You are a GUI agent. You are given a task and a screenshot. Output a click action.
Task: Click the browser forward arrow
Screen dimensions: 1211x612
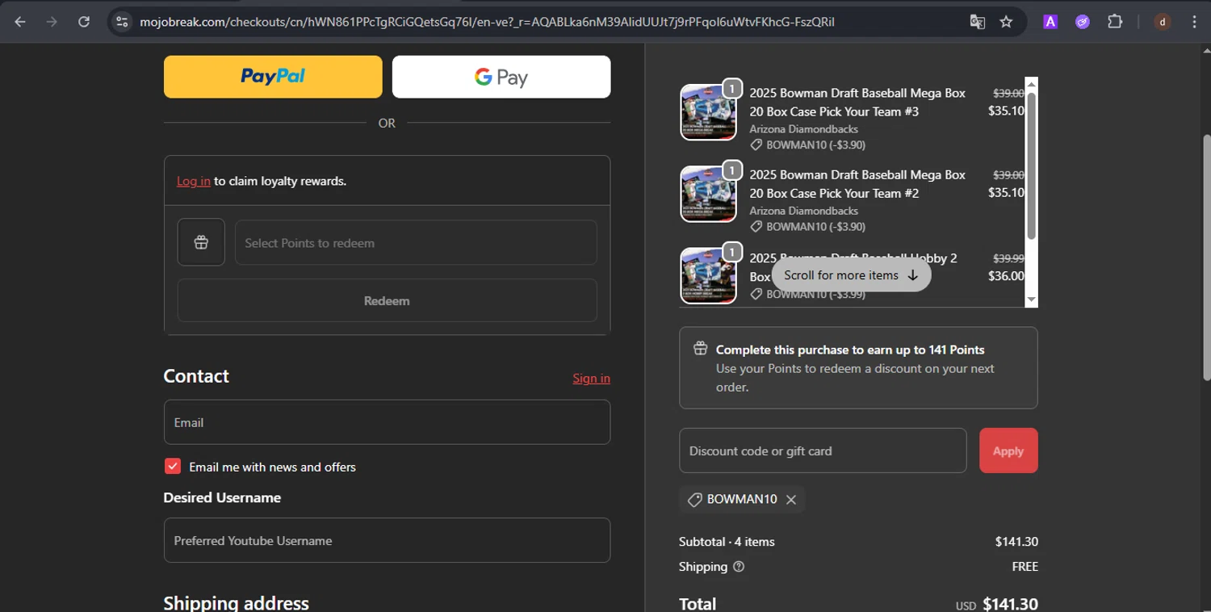pos(52,22)
